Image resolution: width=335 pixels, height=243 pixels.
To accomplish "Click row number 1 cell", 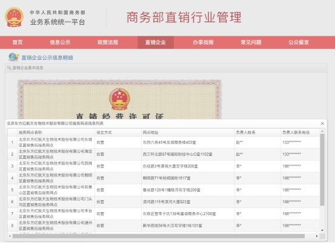I will [12, 143].
